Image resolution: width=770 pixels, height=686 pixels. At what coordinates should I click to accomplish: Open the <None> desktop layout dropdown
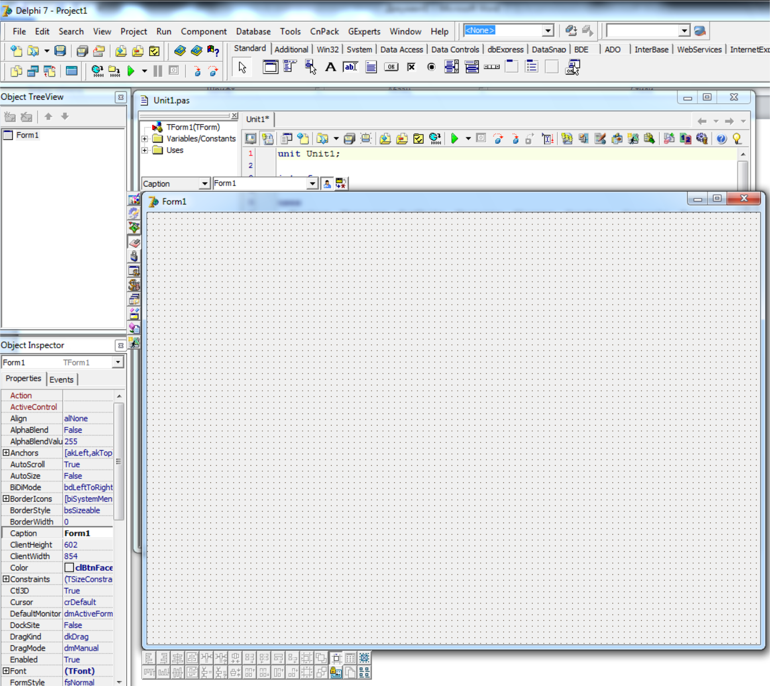coord(548,31)
